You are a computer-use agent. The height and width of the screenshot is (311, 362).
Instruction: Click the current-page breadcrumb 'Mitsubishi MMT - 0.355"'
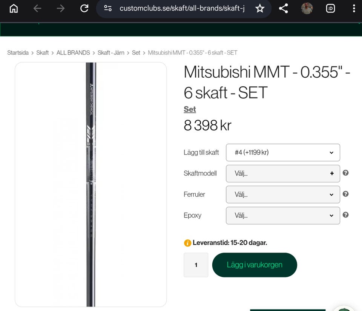[193, 53]
